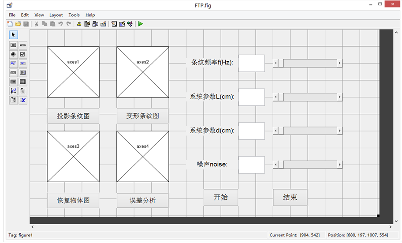This screenshot has width=402, height=243.
Task: Open the Object Browser toolbar icon
Action: (130, 24)
